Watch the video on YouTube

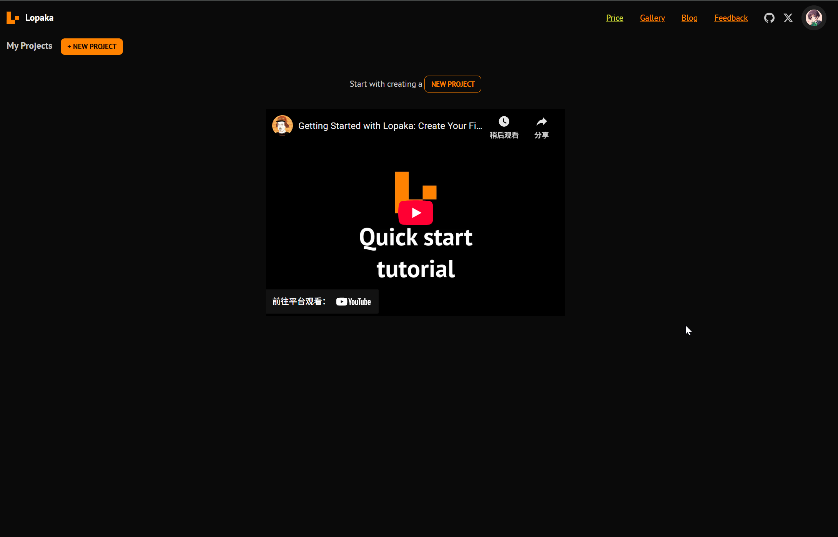point(322,302)
